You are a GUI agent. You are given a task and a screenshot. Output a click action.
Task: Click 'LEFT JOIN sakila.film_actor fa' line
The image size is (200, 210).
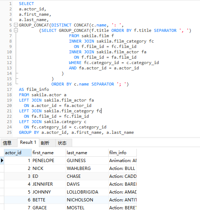(x=56, y=100)
